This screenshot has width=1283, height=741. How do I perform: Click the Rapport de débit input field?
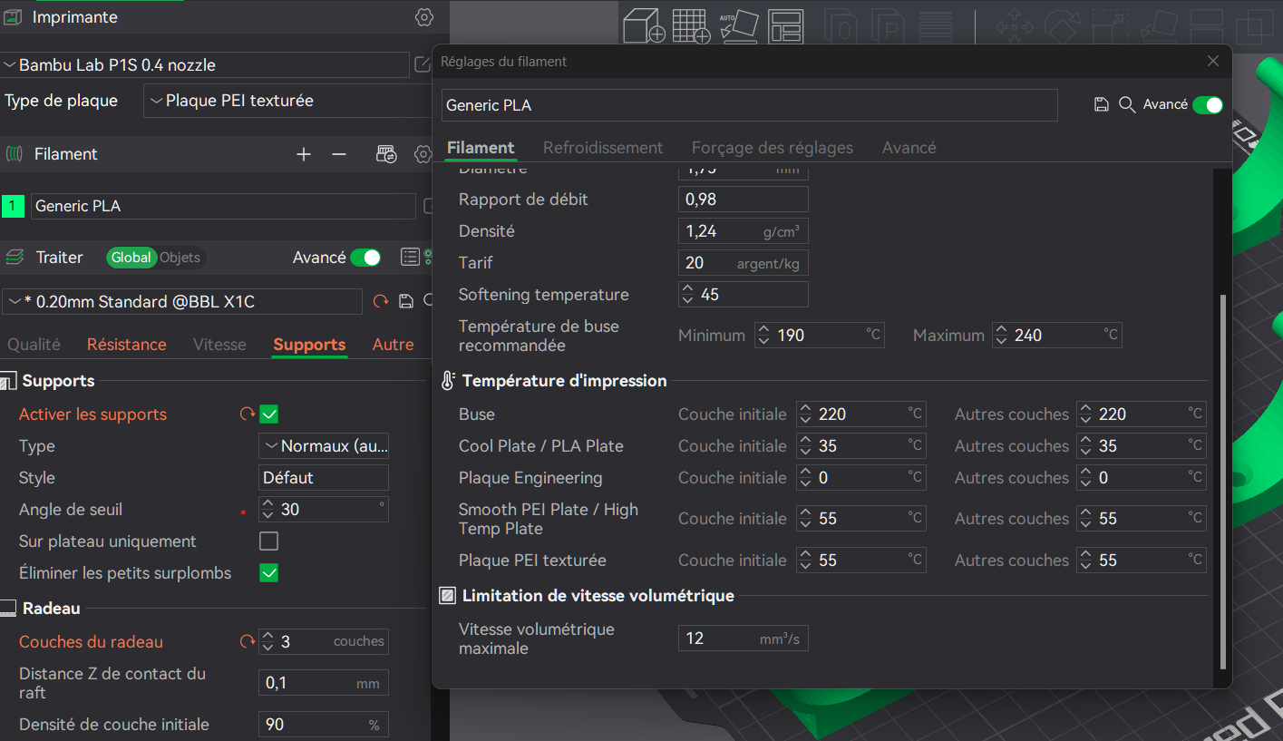[744, 200]
